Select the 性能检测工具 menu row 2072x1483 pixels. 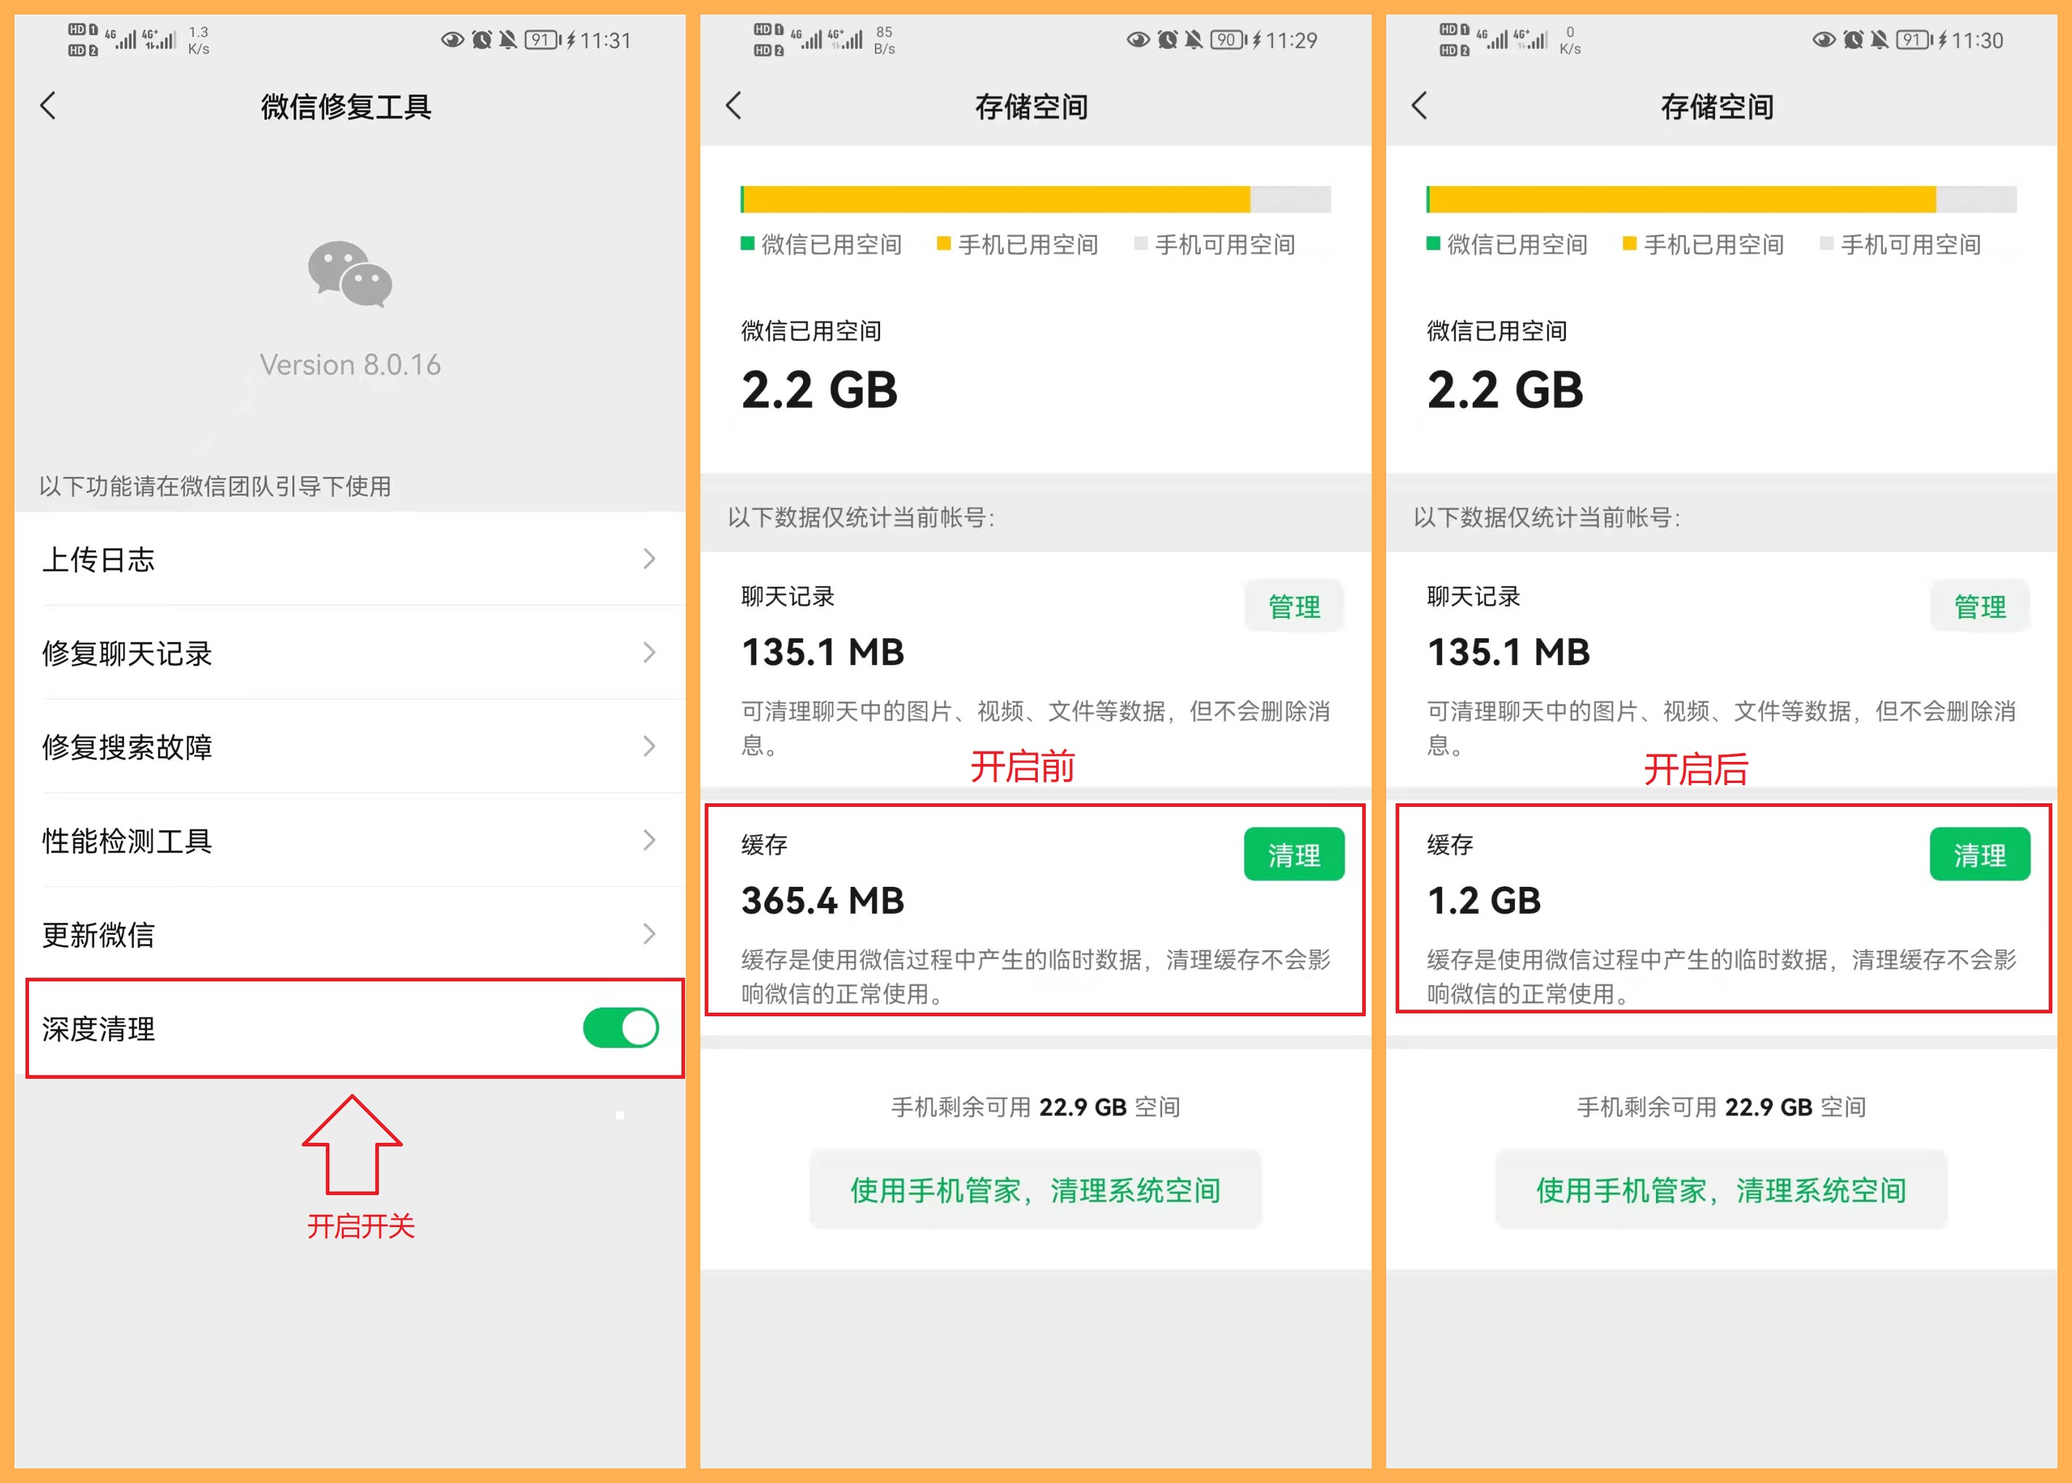pyautogui.click(x=350, y=840)
